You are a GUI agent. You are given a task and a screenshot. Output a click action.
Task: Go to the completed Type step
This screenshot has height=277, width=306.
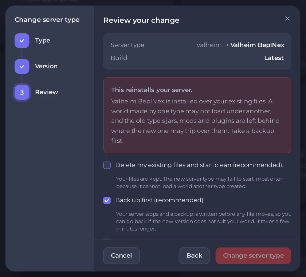click(x=22, y=41)
